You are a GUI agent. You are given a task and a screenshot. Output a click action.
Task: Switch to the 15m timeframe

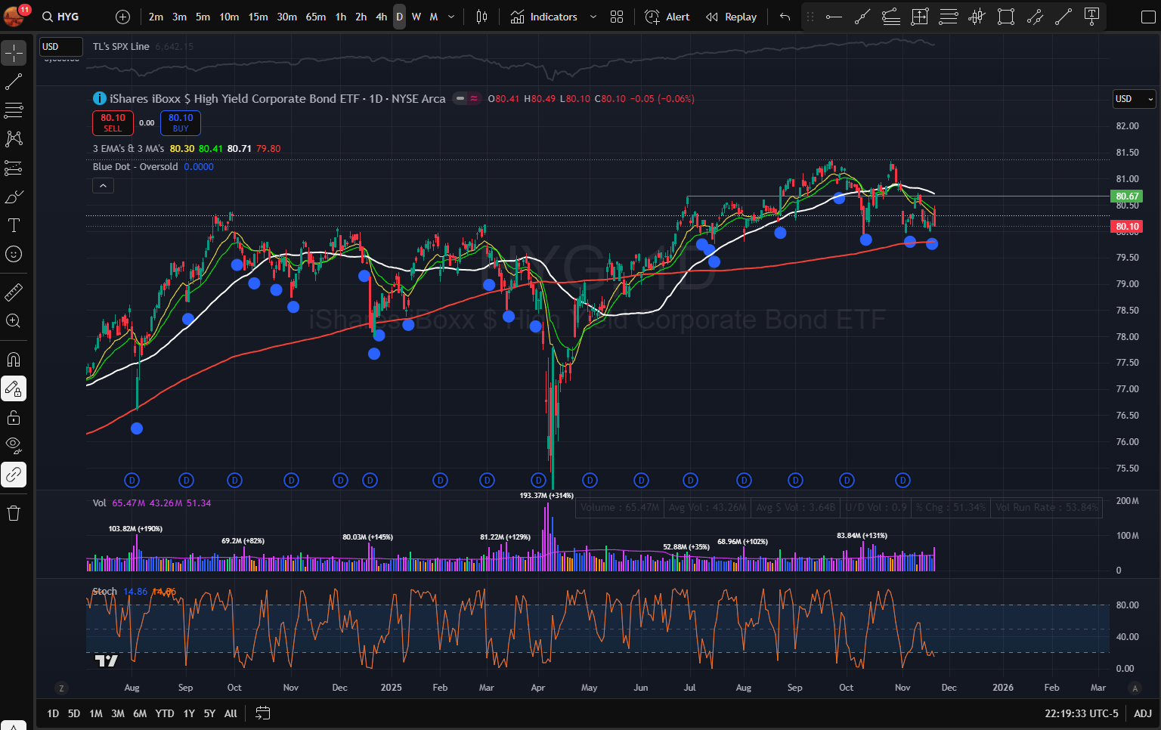coord(258,17)
